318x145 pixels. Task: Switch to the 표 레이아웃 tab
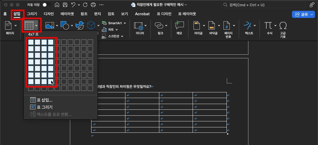[x=187, y=14]
